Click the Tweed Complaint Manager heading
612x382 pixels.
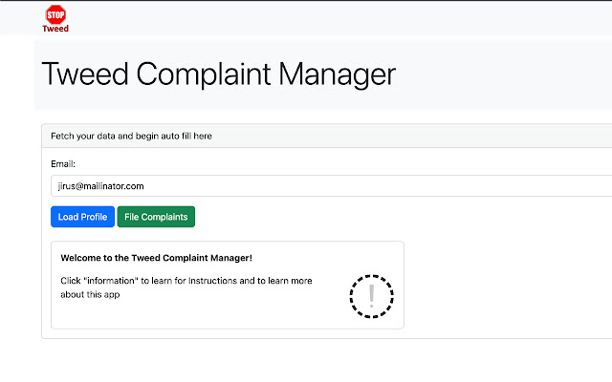click(x=219, y=74)
